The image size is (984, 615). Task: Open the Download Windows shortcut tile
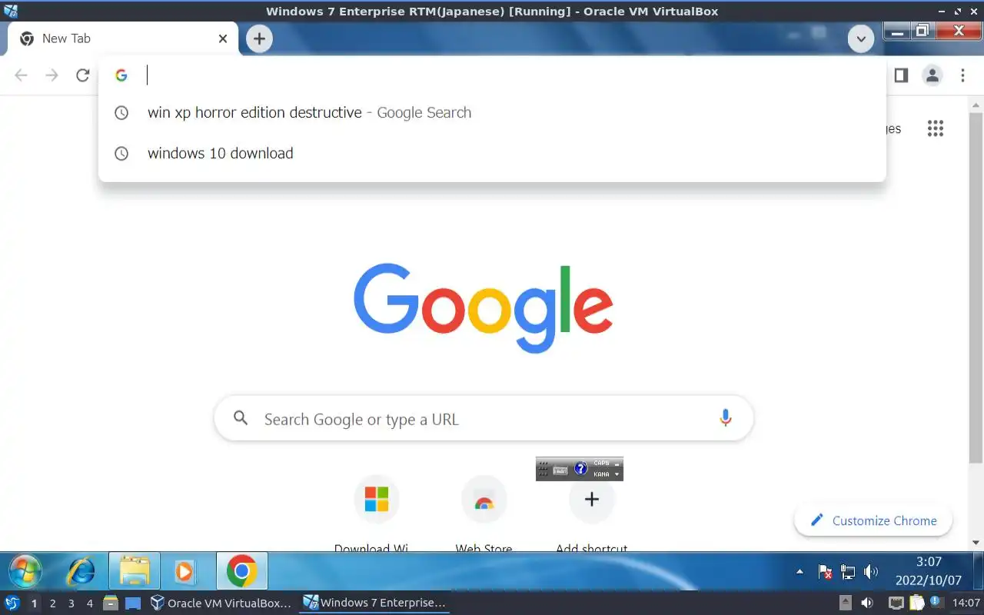(x=376, y=500)
